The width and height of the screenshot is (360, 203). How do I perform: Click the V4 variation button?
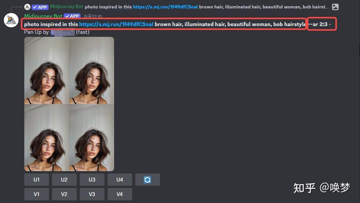119,194
